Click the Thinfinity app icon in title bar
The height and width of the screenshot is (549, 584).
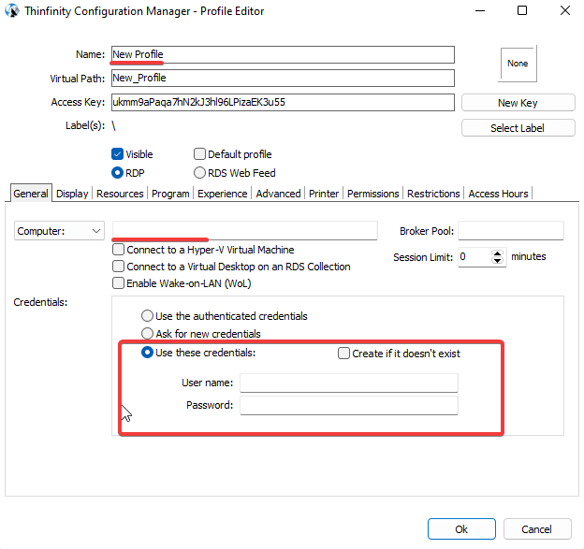pos(11,10)
